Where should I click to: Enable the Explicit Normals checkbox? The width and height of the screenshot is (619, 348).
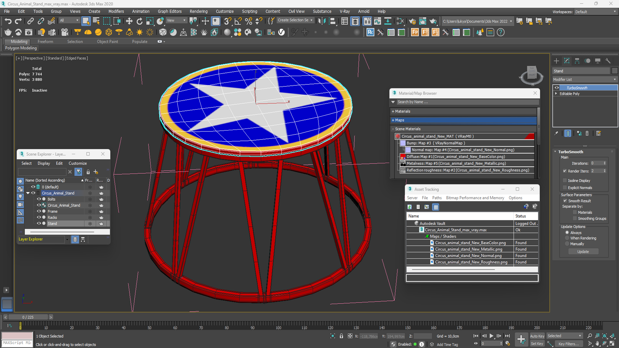[x=565, y=188]
